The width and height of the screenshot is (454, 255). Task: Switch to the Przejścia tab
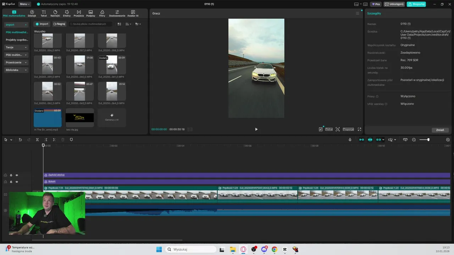[x=79, y=13]
